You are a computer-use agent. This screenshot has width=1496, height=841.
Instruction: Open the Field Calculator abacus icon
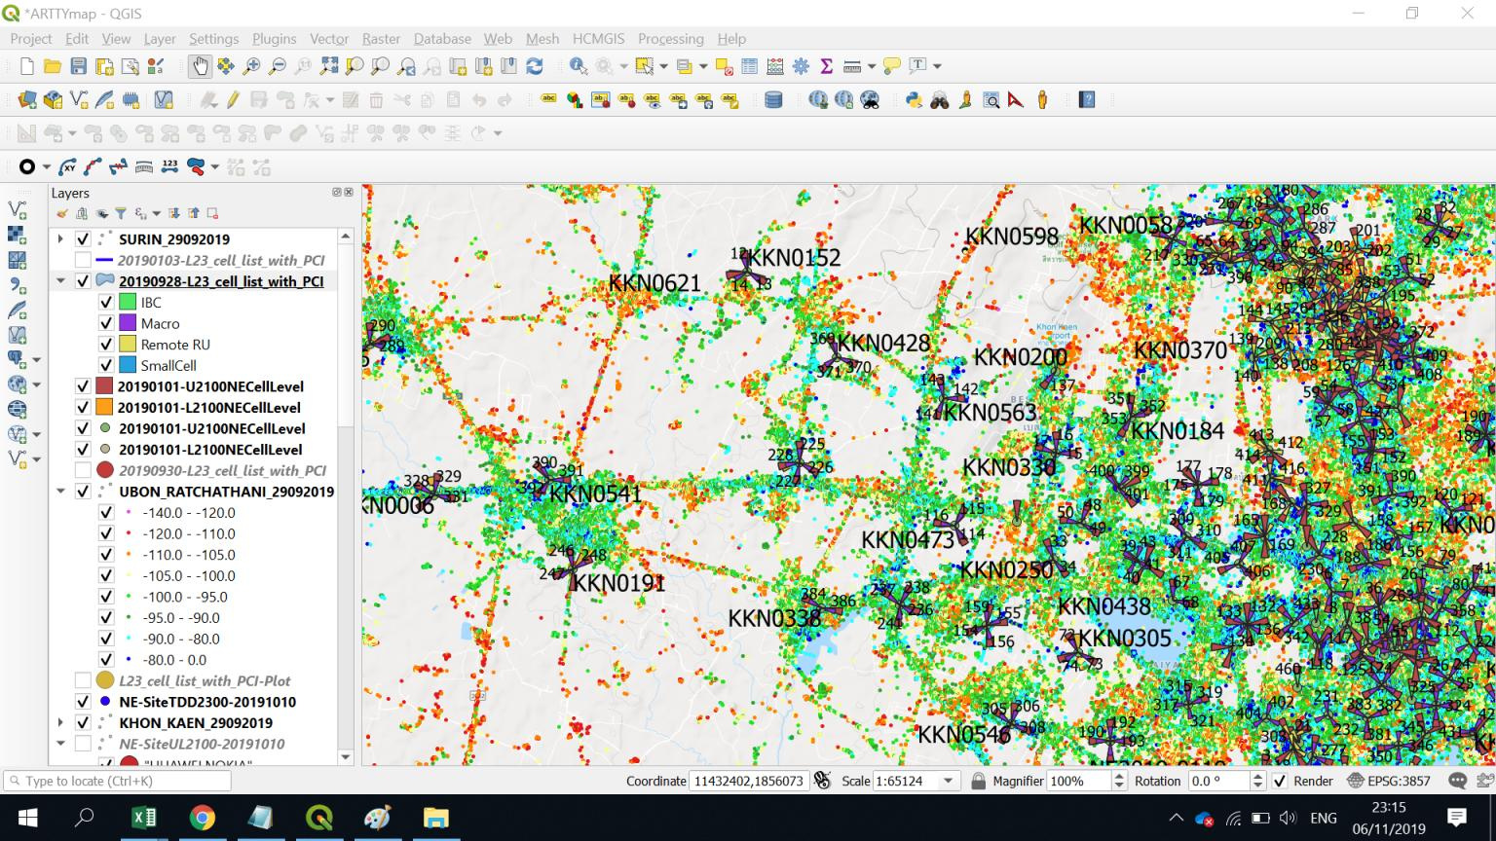(x=775, y=66)
